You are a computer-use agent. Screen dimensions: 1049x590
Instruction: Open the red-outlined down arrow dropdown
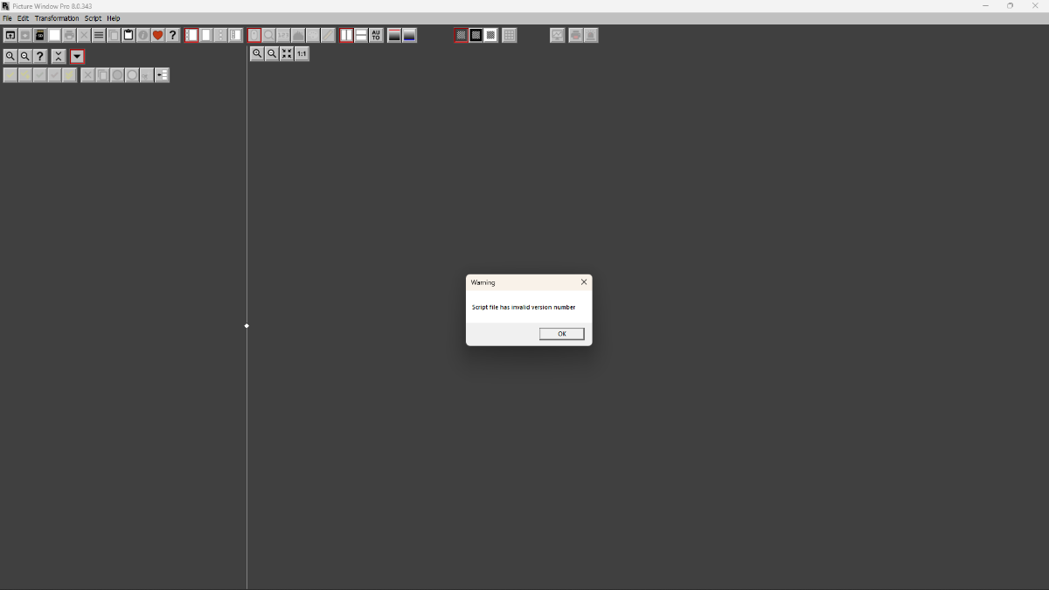pos(77,57)
